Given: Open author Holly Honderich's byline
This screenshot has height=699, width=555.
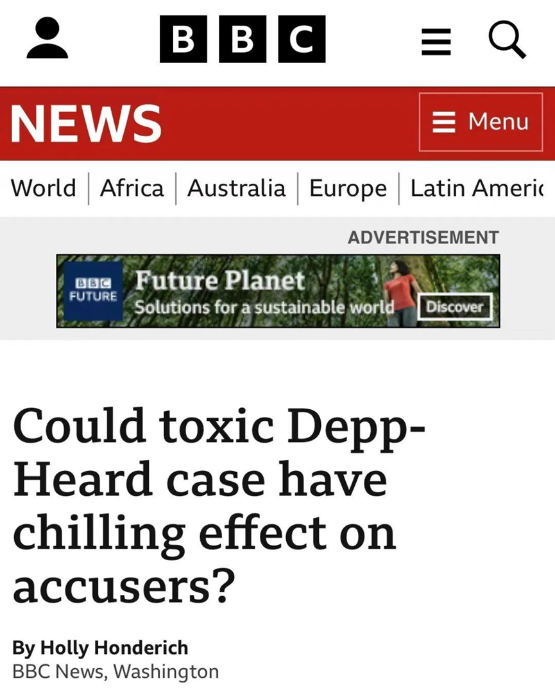Looking at the screenshot, I should pyautogui.click(x=100, y=648).
